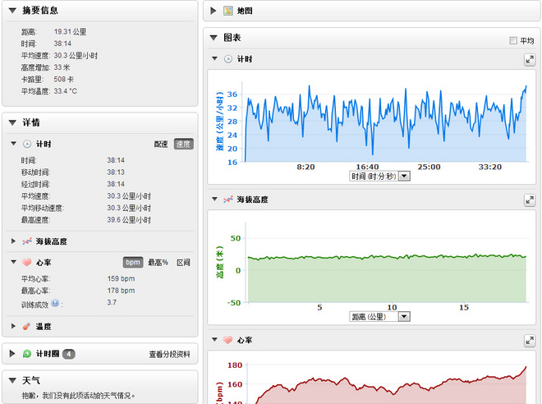The width and height of the screenshot is (542, 404).
Task: Expand the 温度 temperature section
Action: pos(13,326)
